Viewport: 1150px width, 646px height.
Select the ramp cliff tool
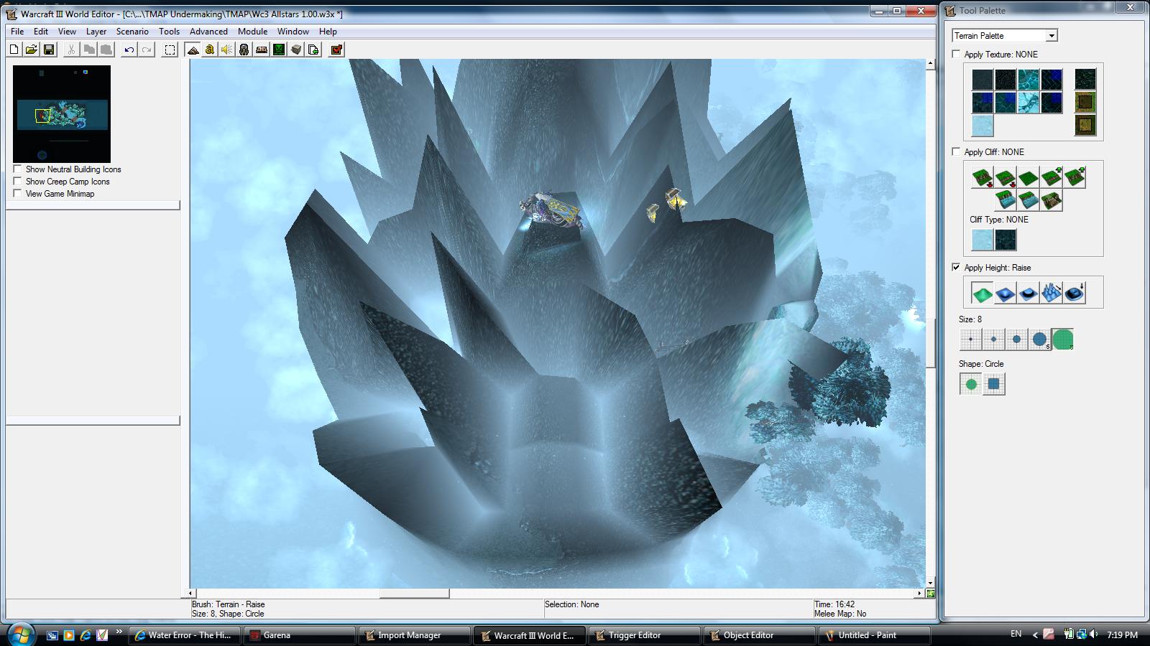point(1051,200)
